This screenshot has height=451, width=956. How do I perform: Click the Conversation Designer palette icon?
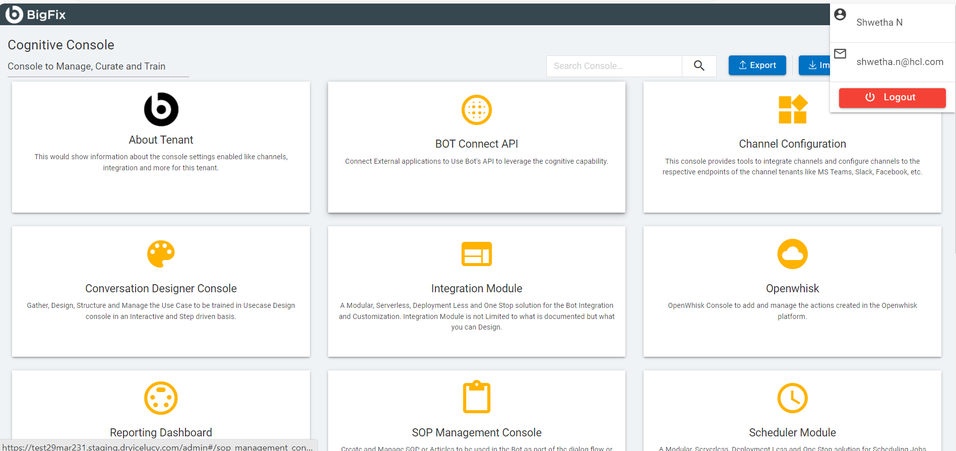161,253
